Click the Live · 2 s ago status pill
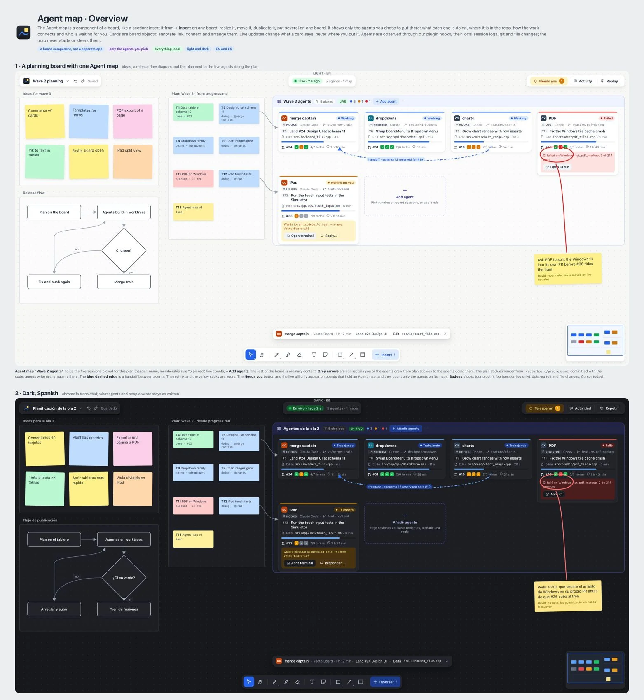This screenshot has height=700, width=644. [307, 81]
